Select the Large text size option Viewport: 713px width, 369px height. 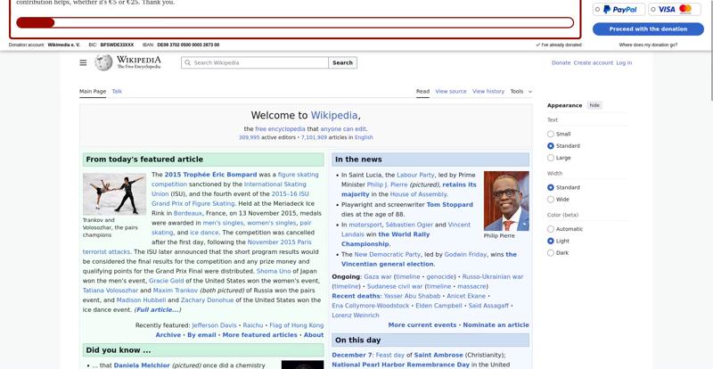coord(551,158)
